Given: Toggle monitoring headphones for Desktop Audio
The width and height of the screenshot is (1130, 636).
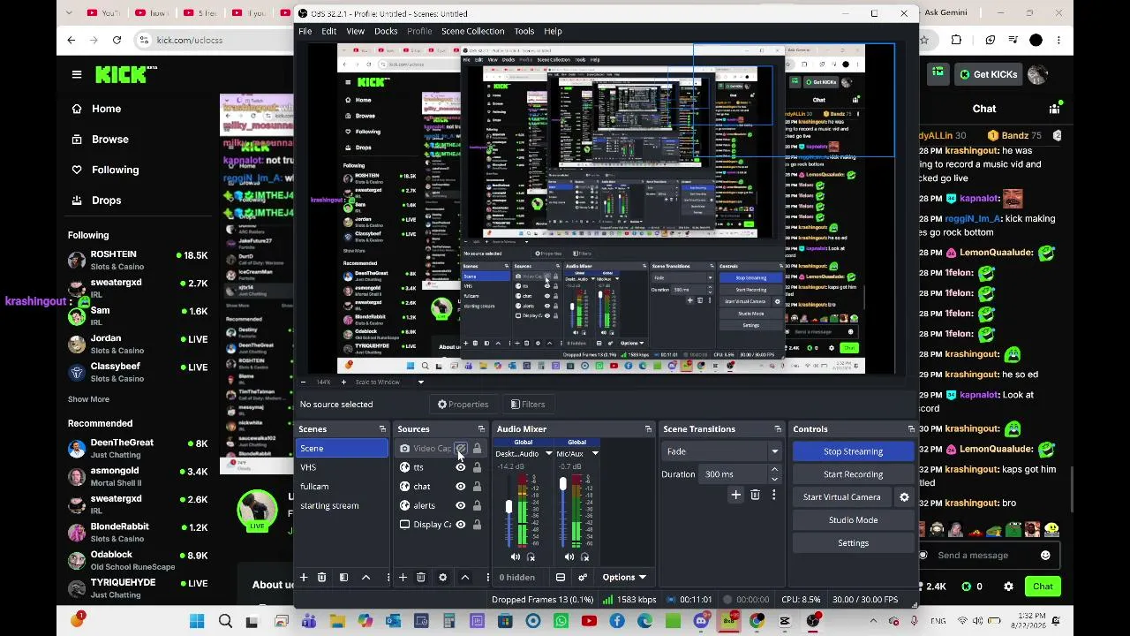Looking at the screenshot, I should (x=531, y=557).
